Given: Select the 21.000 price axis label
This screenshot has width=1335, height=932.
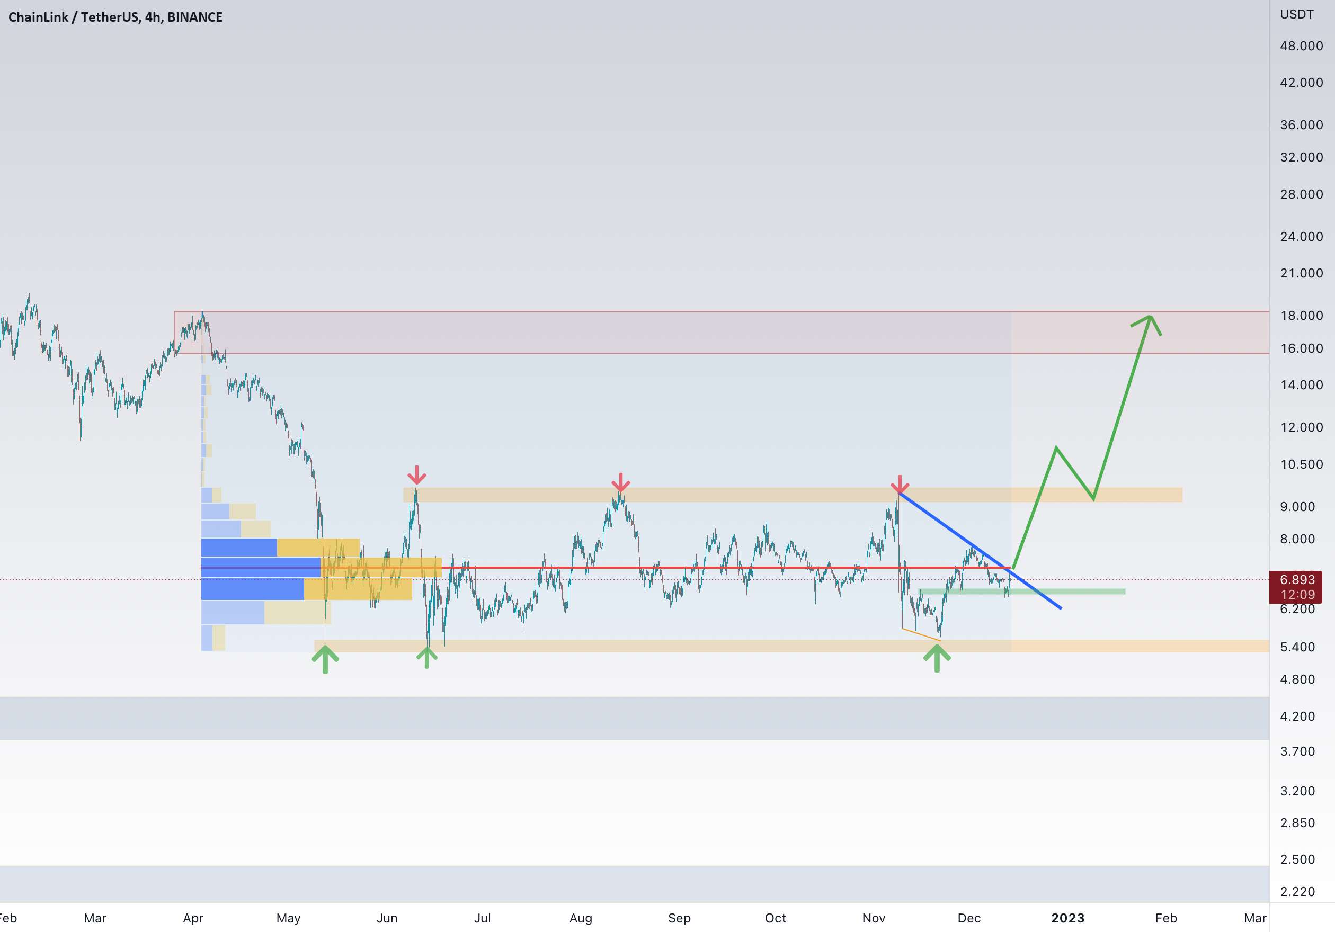Looking at the screenshot, I should pyautogui.click(x=1301, y=273).
